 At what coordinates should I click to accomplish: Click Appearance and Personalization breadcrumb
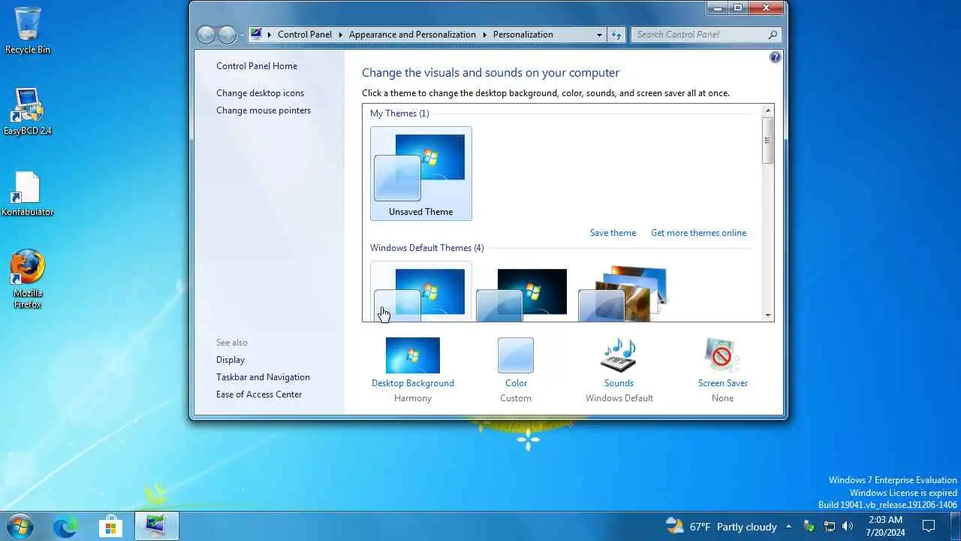412,35
